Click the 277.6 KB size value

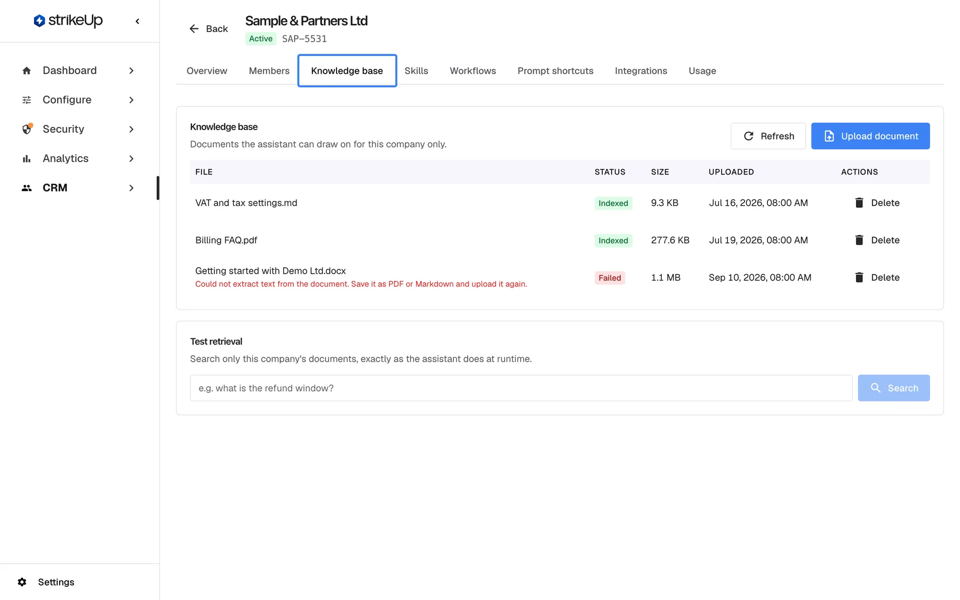670,240
